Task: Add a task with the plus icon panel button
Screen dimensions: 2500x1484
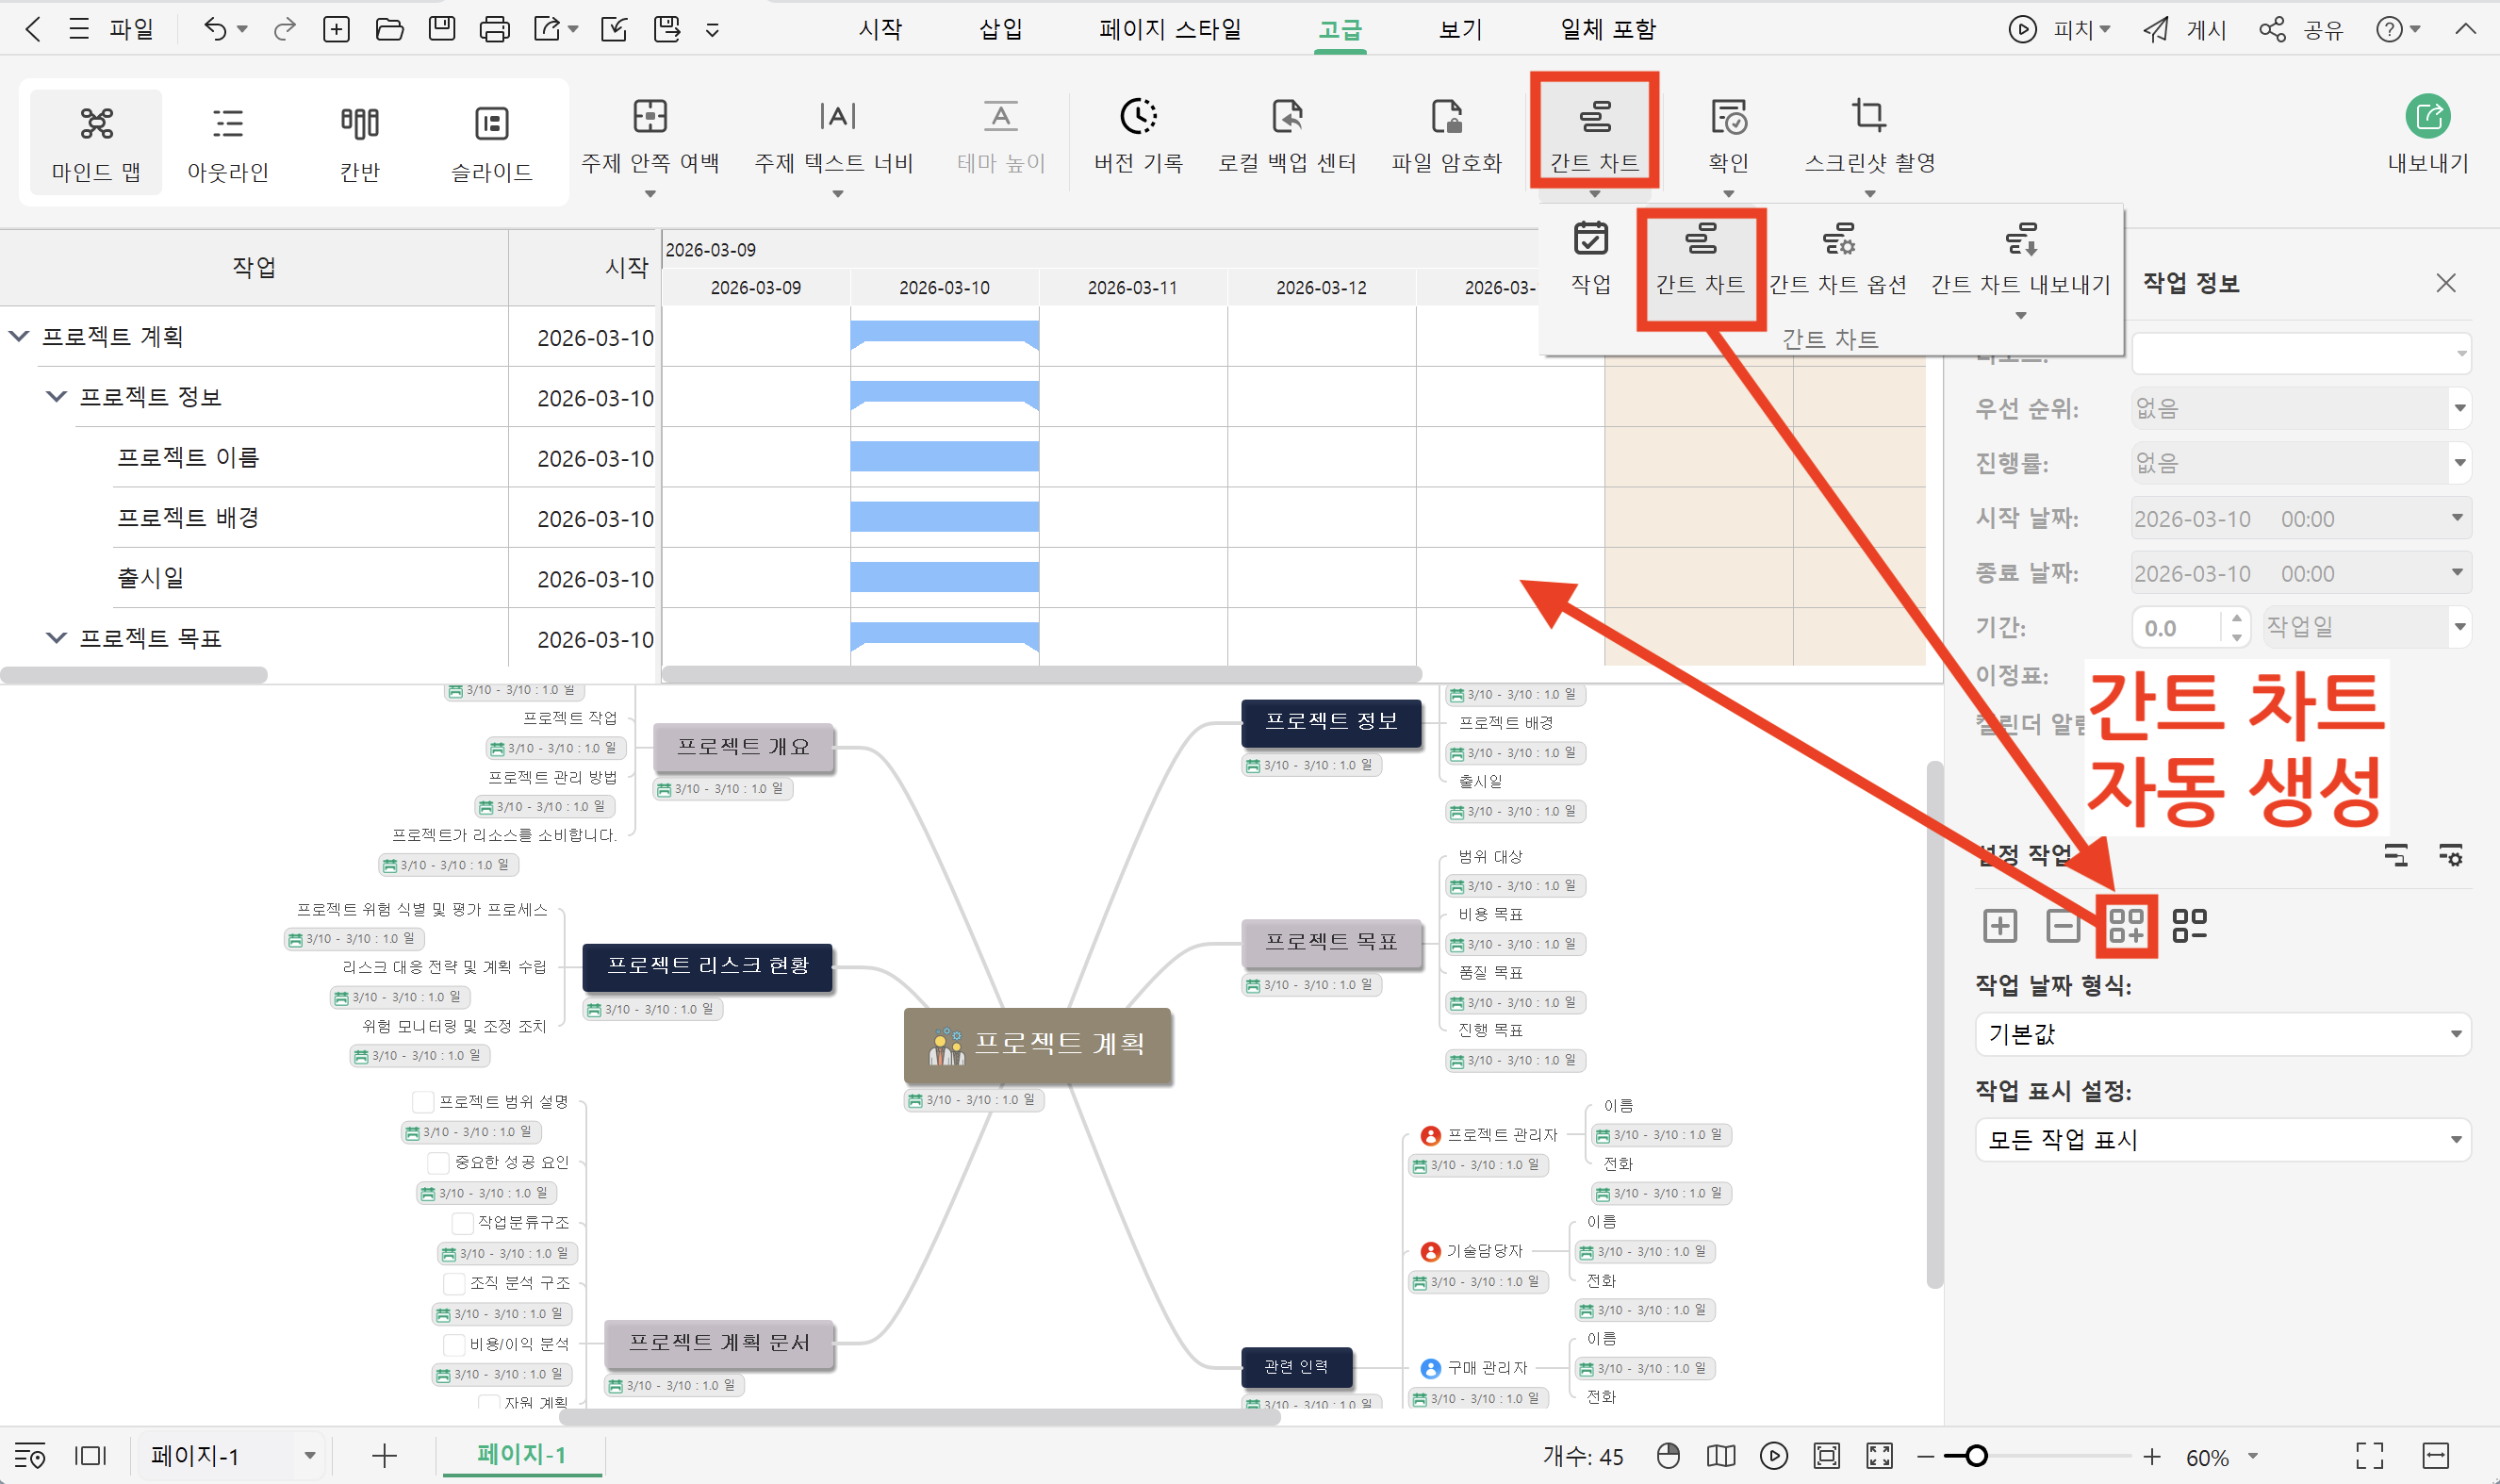Action: pos(1999,925)
